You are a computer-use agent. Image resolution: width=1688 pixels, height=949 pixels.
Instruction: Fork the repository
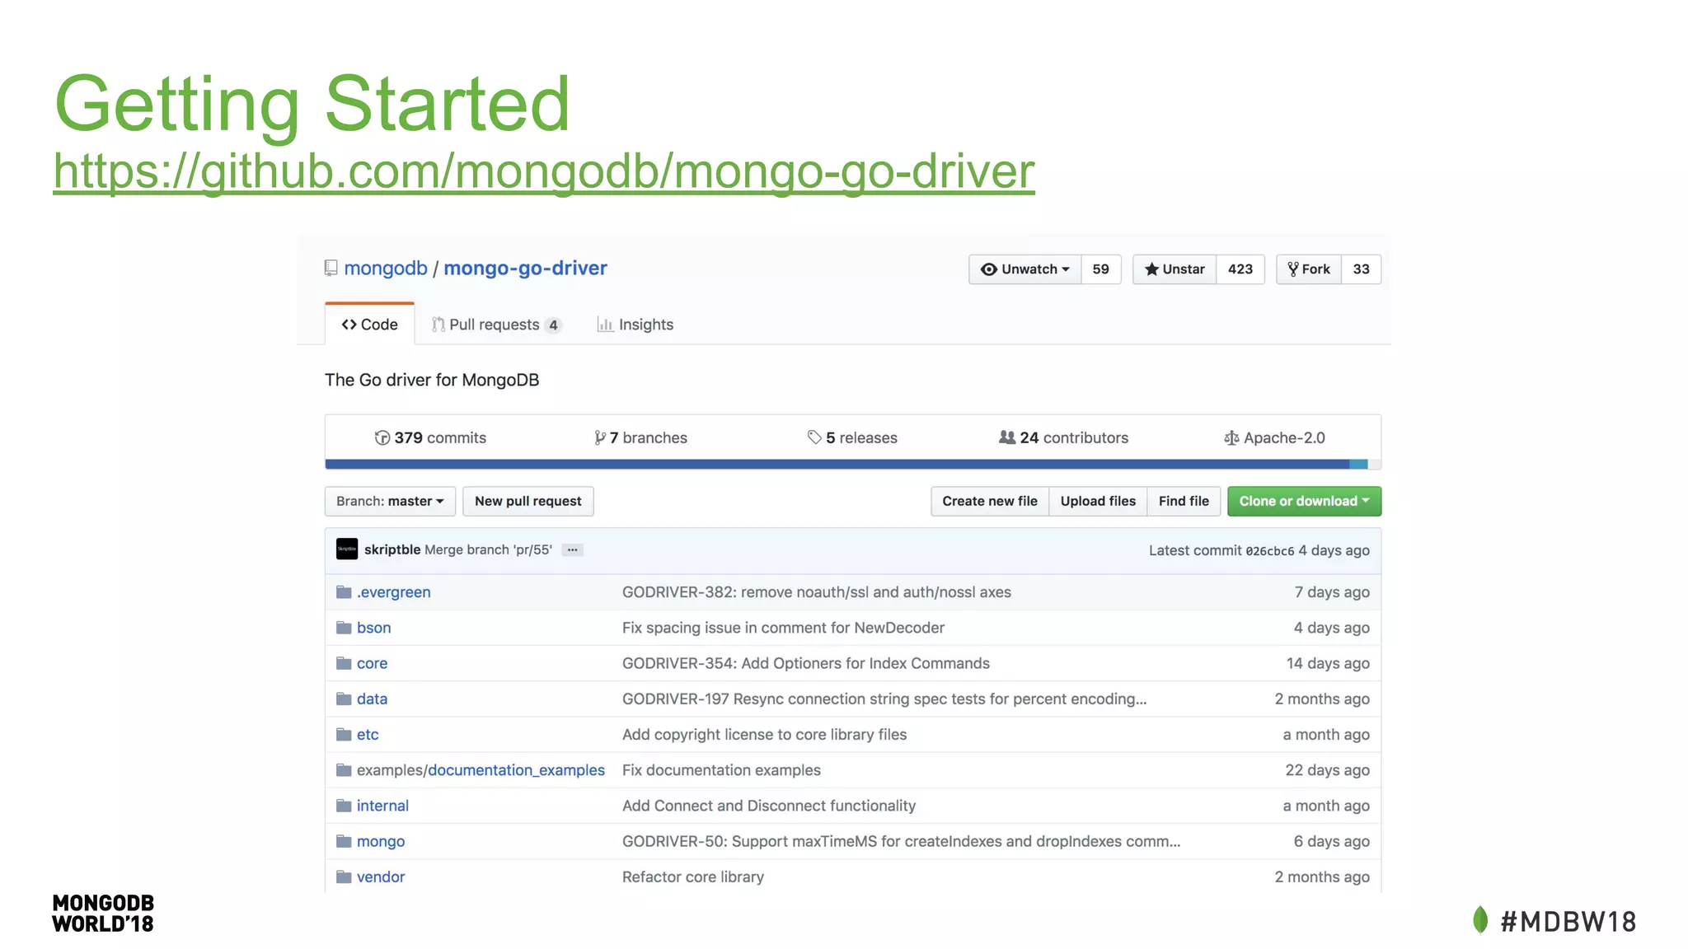(1309, 269)
